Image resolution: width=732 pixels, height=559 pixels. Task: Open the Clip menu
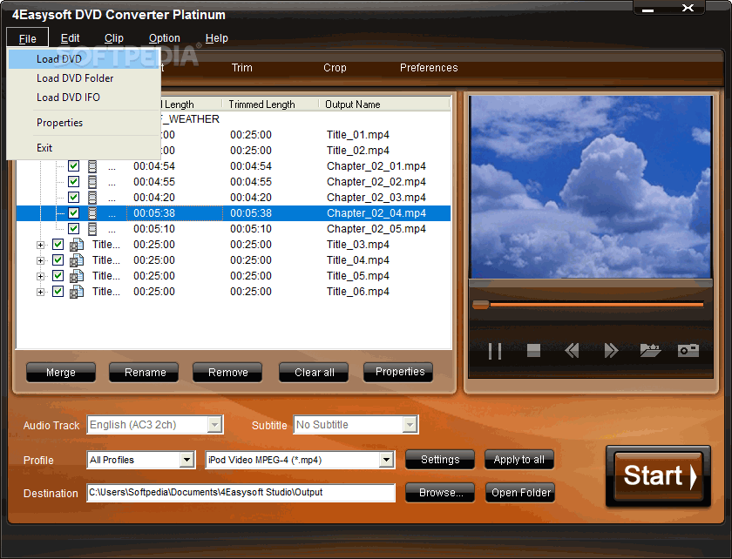[114, 38]
